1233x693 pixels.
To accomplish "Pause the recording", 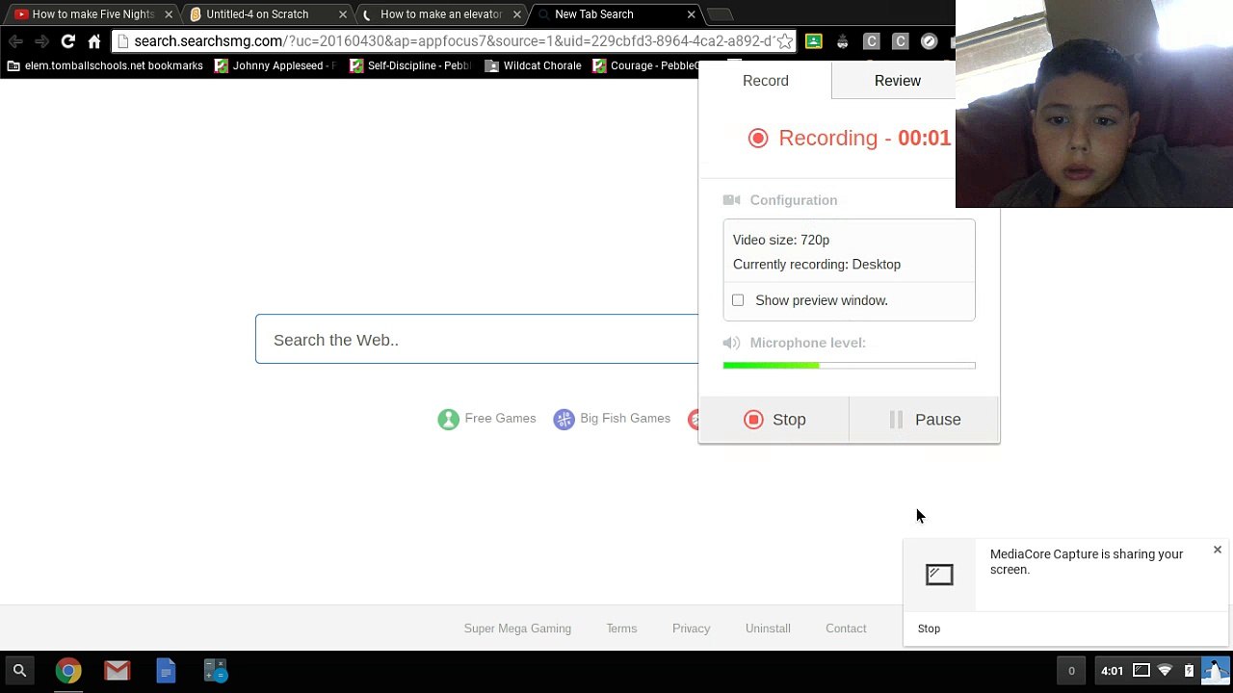I will pos(925,420).
